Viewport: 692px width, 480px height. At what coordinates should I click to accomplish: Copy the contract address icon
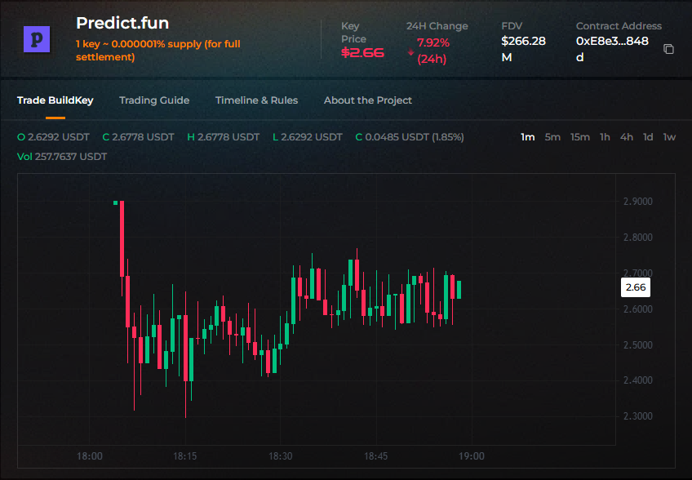point(668,49)
